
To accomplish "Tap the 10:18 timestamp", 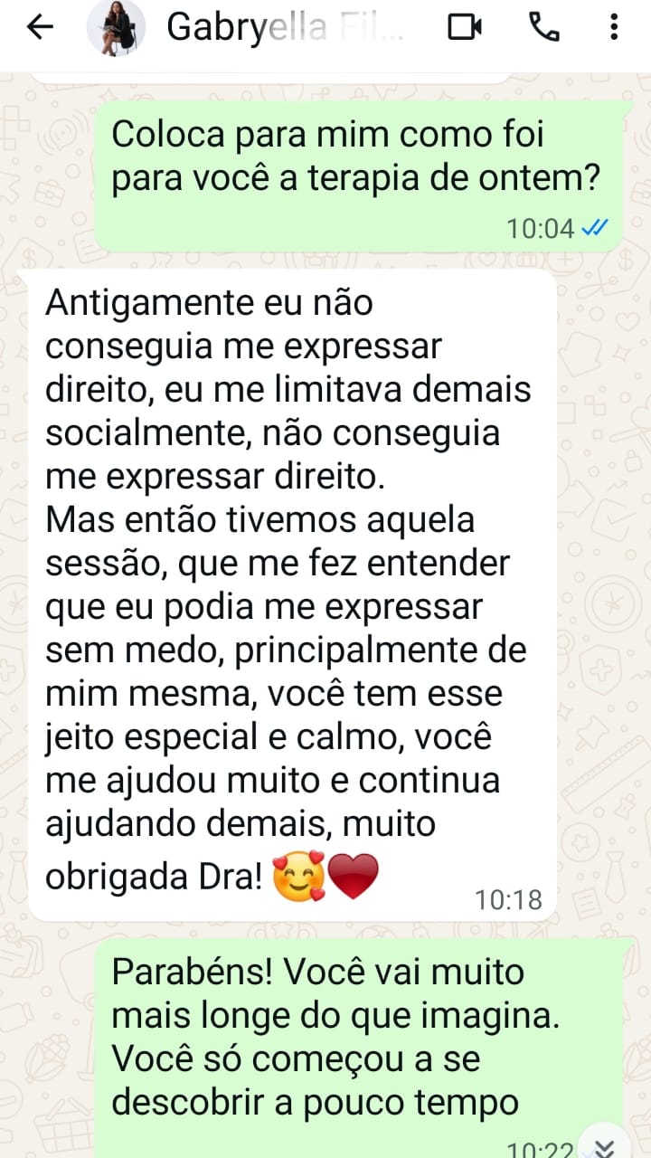I will 508,899.
